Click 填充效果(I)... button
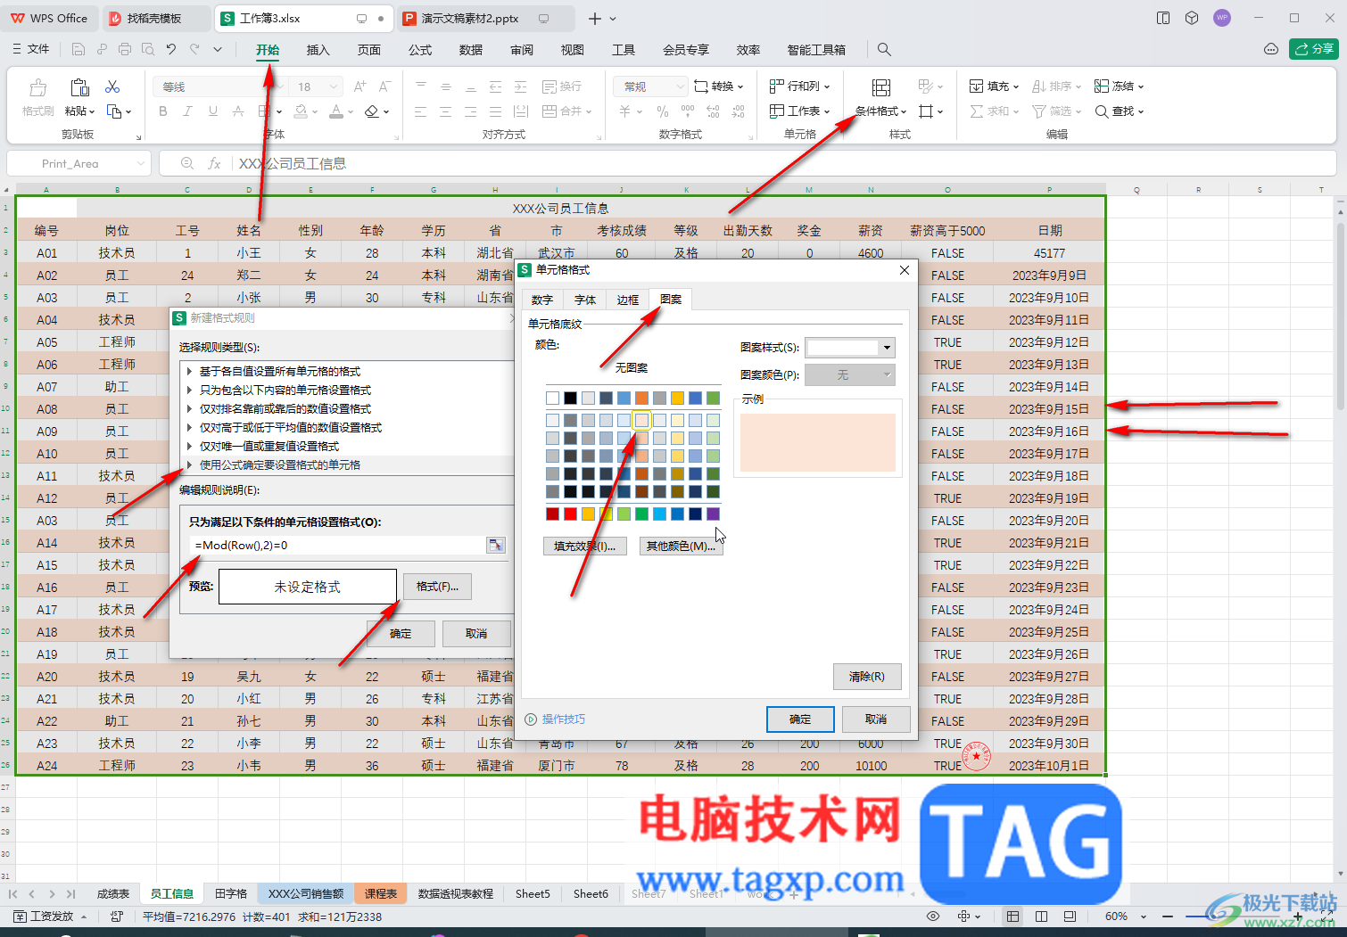This screenshot has width=1347, height=937. pyautogui.click(x=584, y=547)
